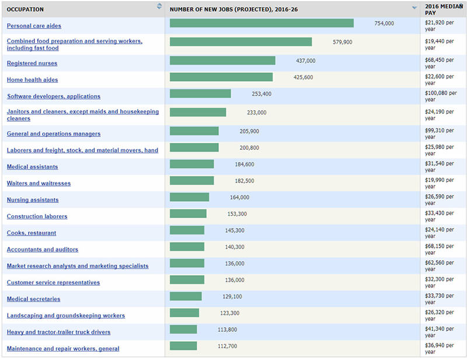Image resolution: width=467 pixels, height=358 pixels.
Task: Click the 153,300 jobs value
Action: (237, 214)
